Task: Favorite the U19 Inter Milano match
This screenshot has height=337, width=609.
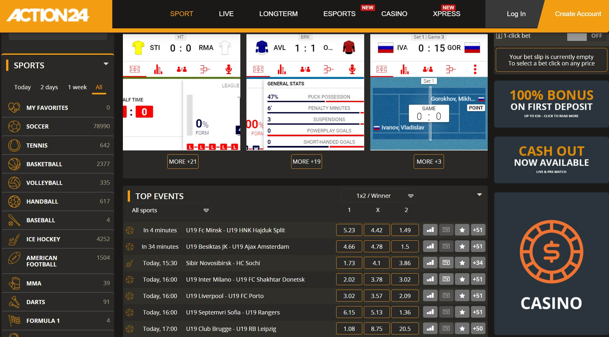Action: click(x=462, y=279)
